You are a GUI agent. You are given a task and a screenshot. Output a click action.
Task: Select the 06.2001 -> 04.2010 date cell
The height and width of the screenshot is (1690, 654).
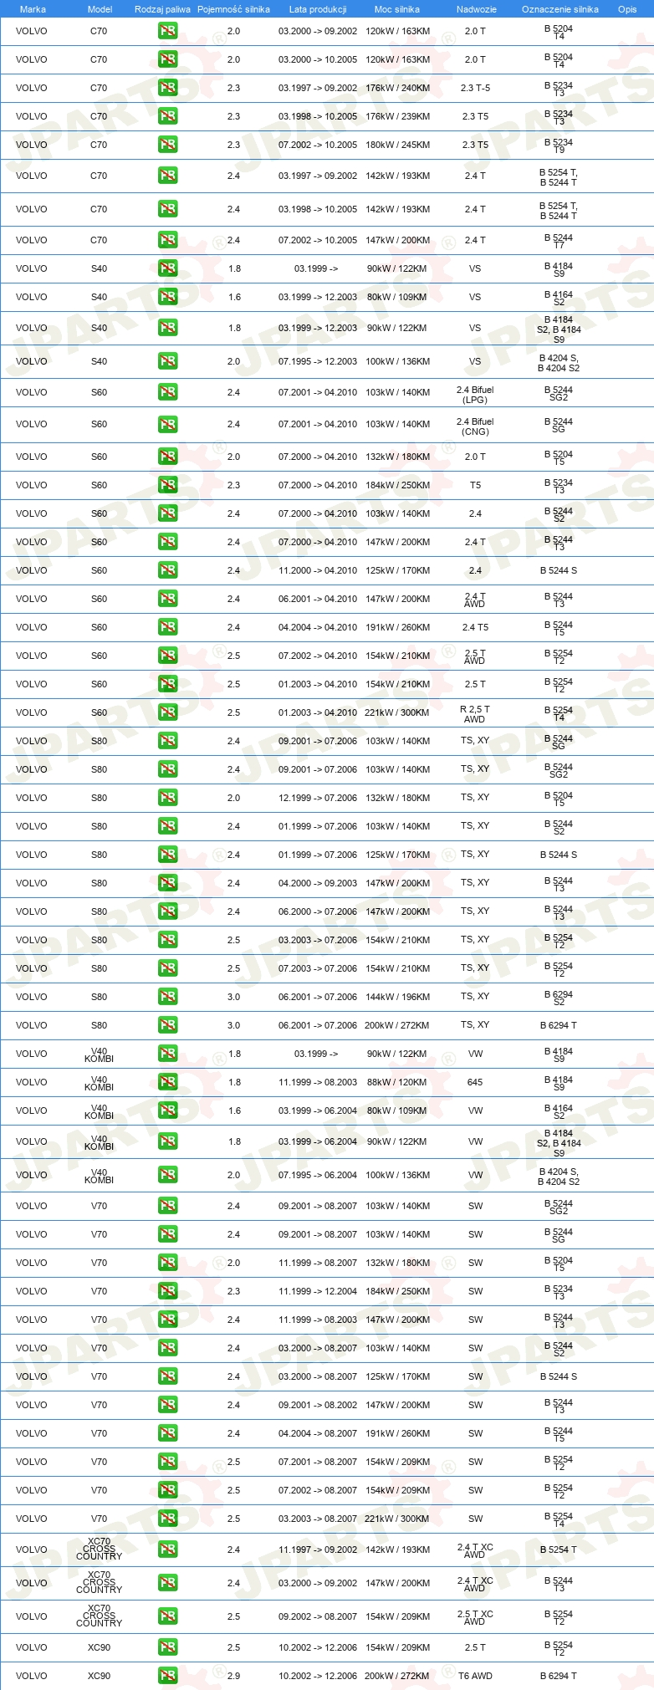pos(318,599)
